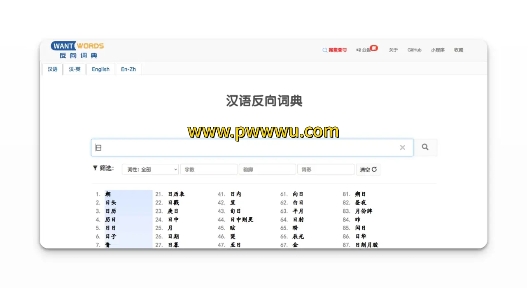Click the 收藏 link in the header
Screen dimensions: 527x288
click(458, 50)
